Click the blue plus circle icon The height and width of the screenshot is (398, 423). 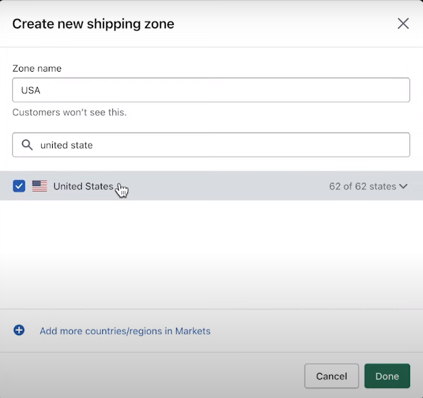[x=19, y=330]
